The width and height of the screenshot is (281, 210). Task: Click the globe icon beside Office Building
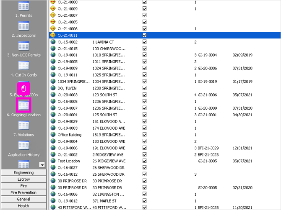[x=53, y=134]
